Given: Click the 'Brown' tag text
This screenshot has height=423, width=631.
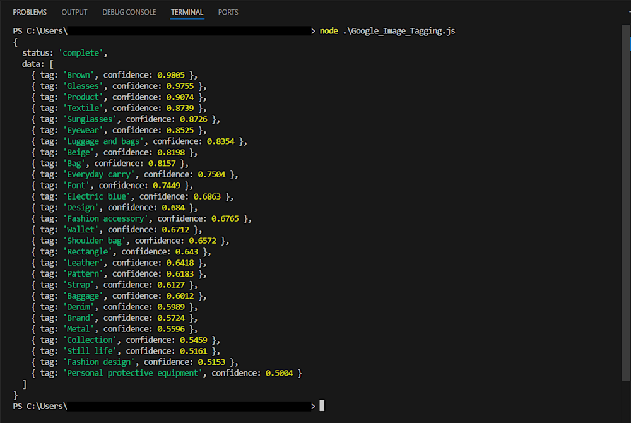Looking at the screenshot, I should 78,75.
